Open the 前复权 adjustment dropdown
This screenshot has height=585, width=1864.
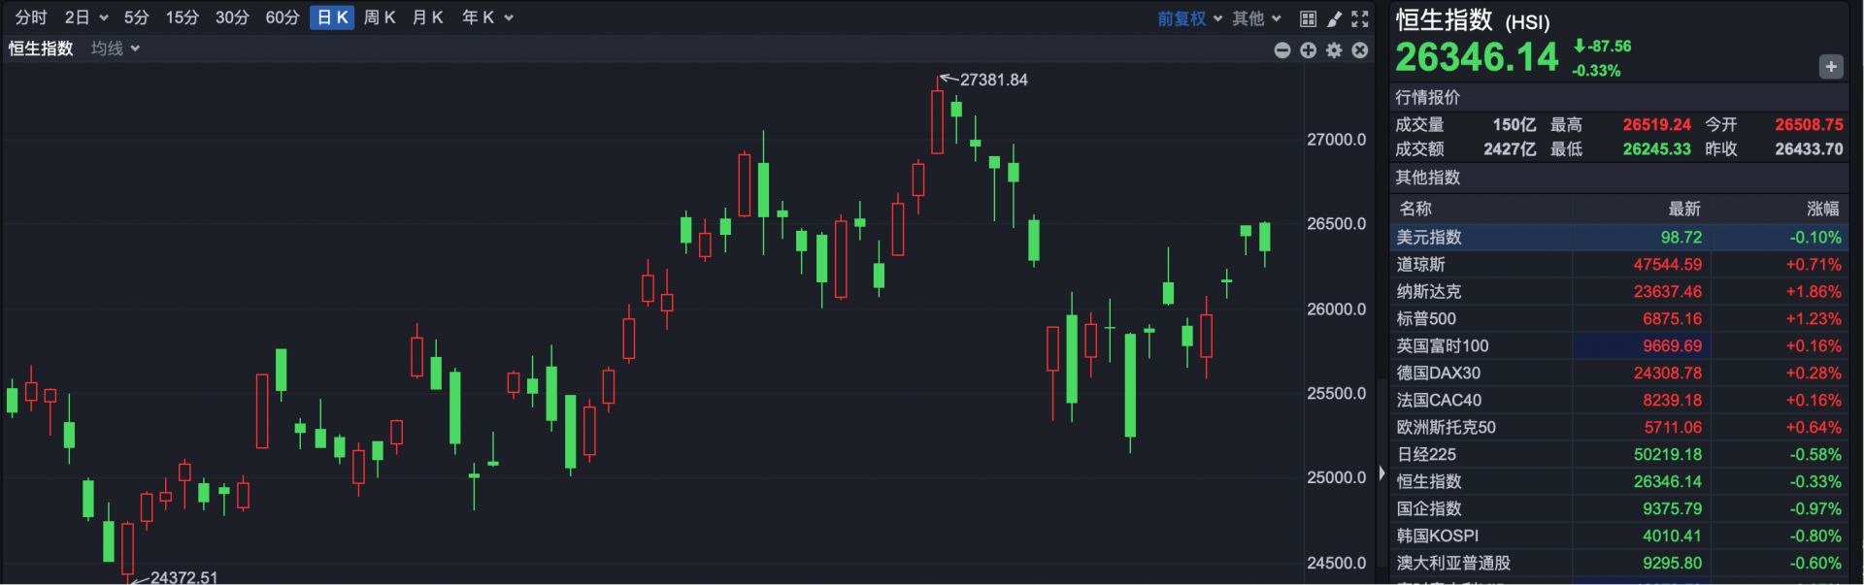click(x=1189, y=18)
